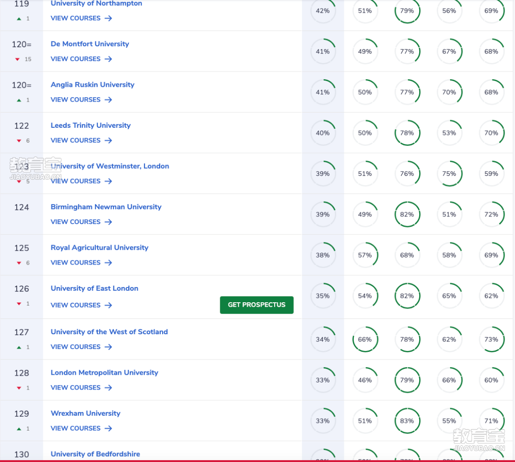Click 60% circle in London Metropolitan row
Viewport: 515px width, 462px height.
[491, 380]
